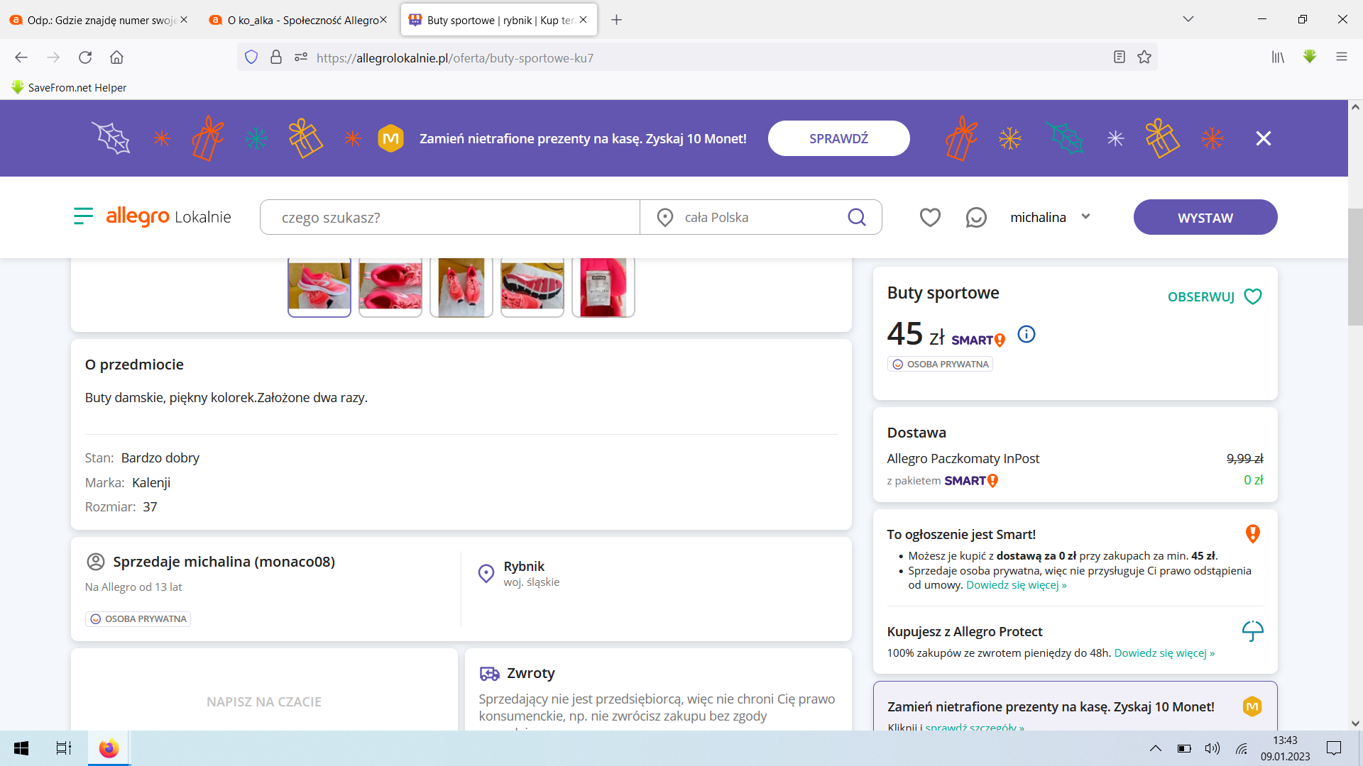
Task: Click the Rybnik location pin icon
Action: 486,573
